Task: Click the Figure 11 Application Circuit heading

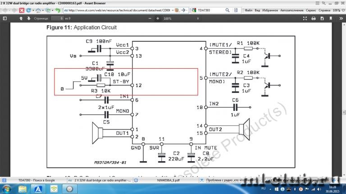Action: pos(82,27)
